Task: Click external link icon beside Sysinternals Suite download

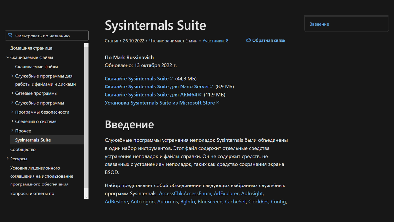Action: [171, 78]
